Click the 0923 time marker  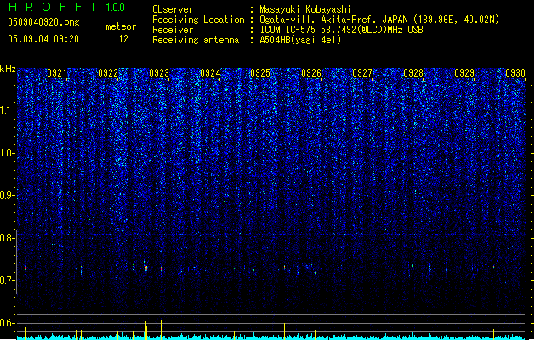[159, 73]
